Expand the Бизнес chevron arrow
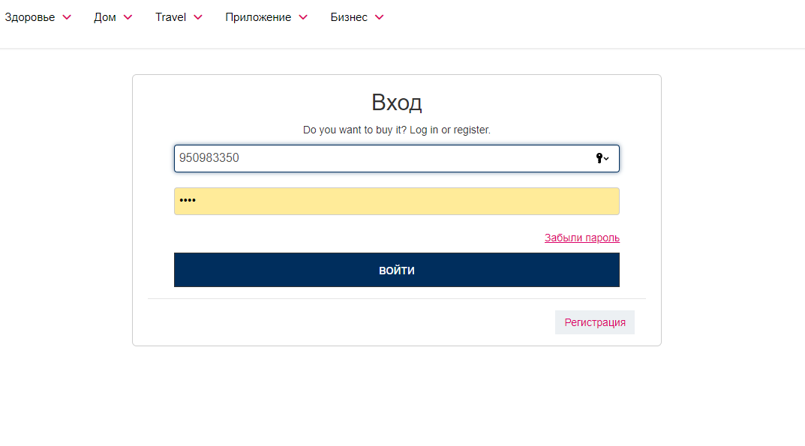The height and width of the screenshot is (446, 805). point(379,17)
